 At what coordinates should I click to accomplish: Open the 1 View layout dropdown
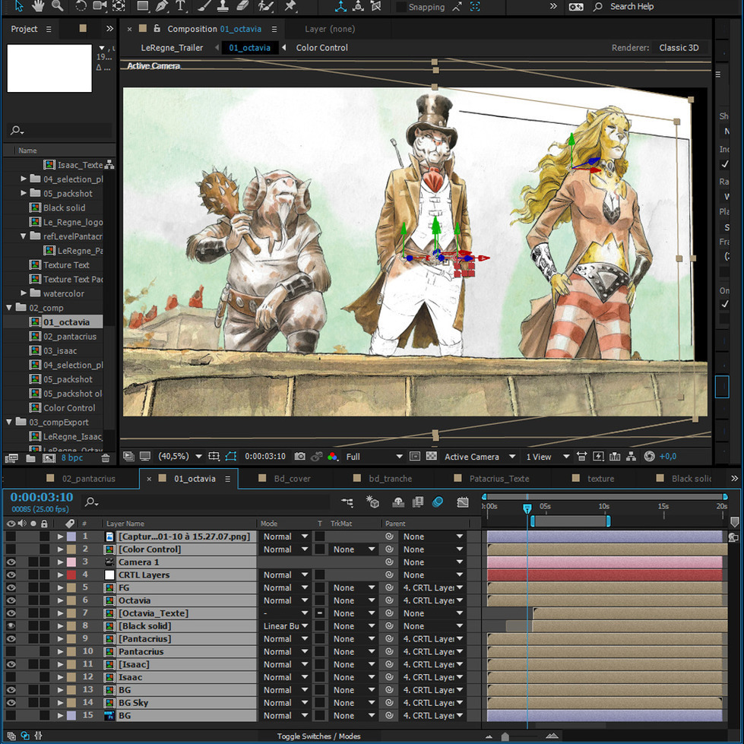pos(547,457)
